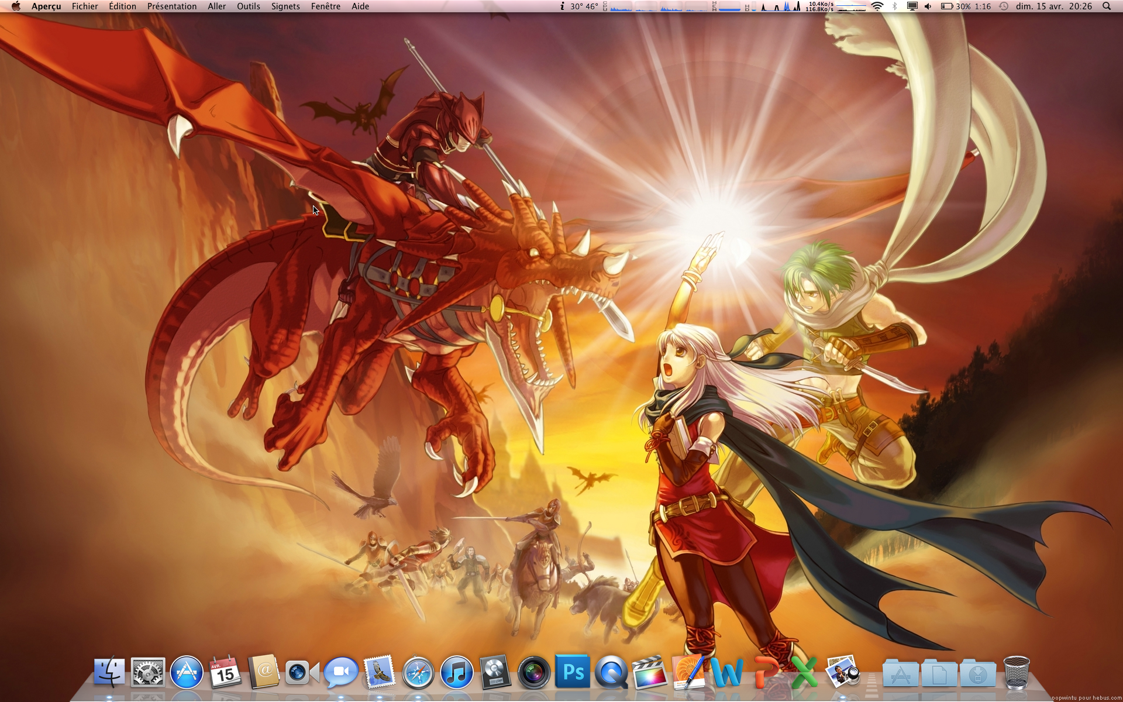The image size is (1123, 702).
Task: Launch FaceTime camera icon in Dock
Action: tap(302, 673)
